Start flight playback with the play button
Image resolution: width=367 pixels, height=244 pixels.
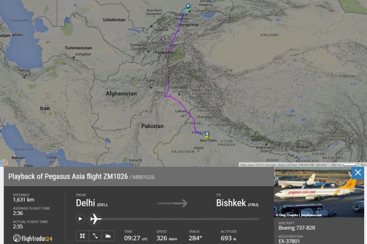click(80, 219)
